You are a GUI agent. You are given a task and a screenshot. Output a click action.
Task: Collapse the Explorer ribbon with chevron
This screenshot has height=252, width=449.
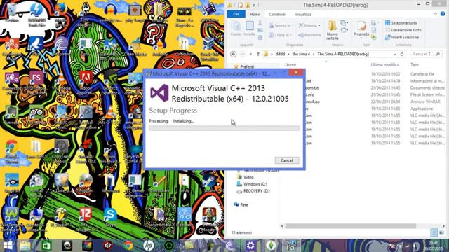[436, 14]
